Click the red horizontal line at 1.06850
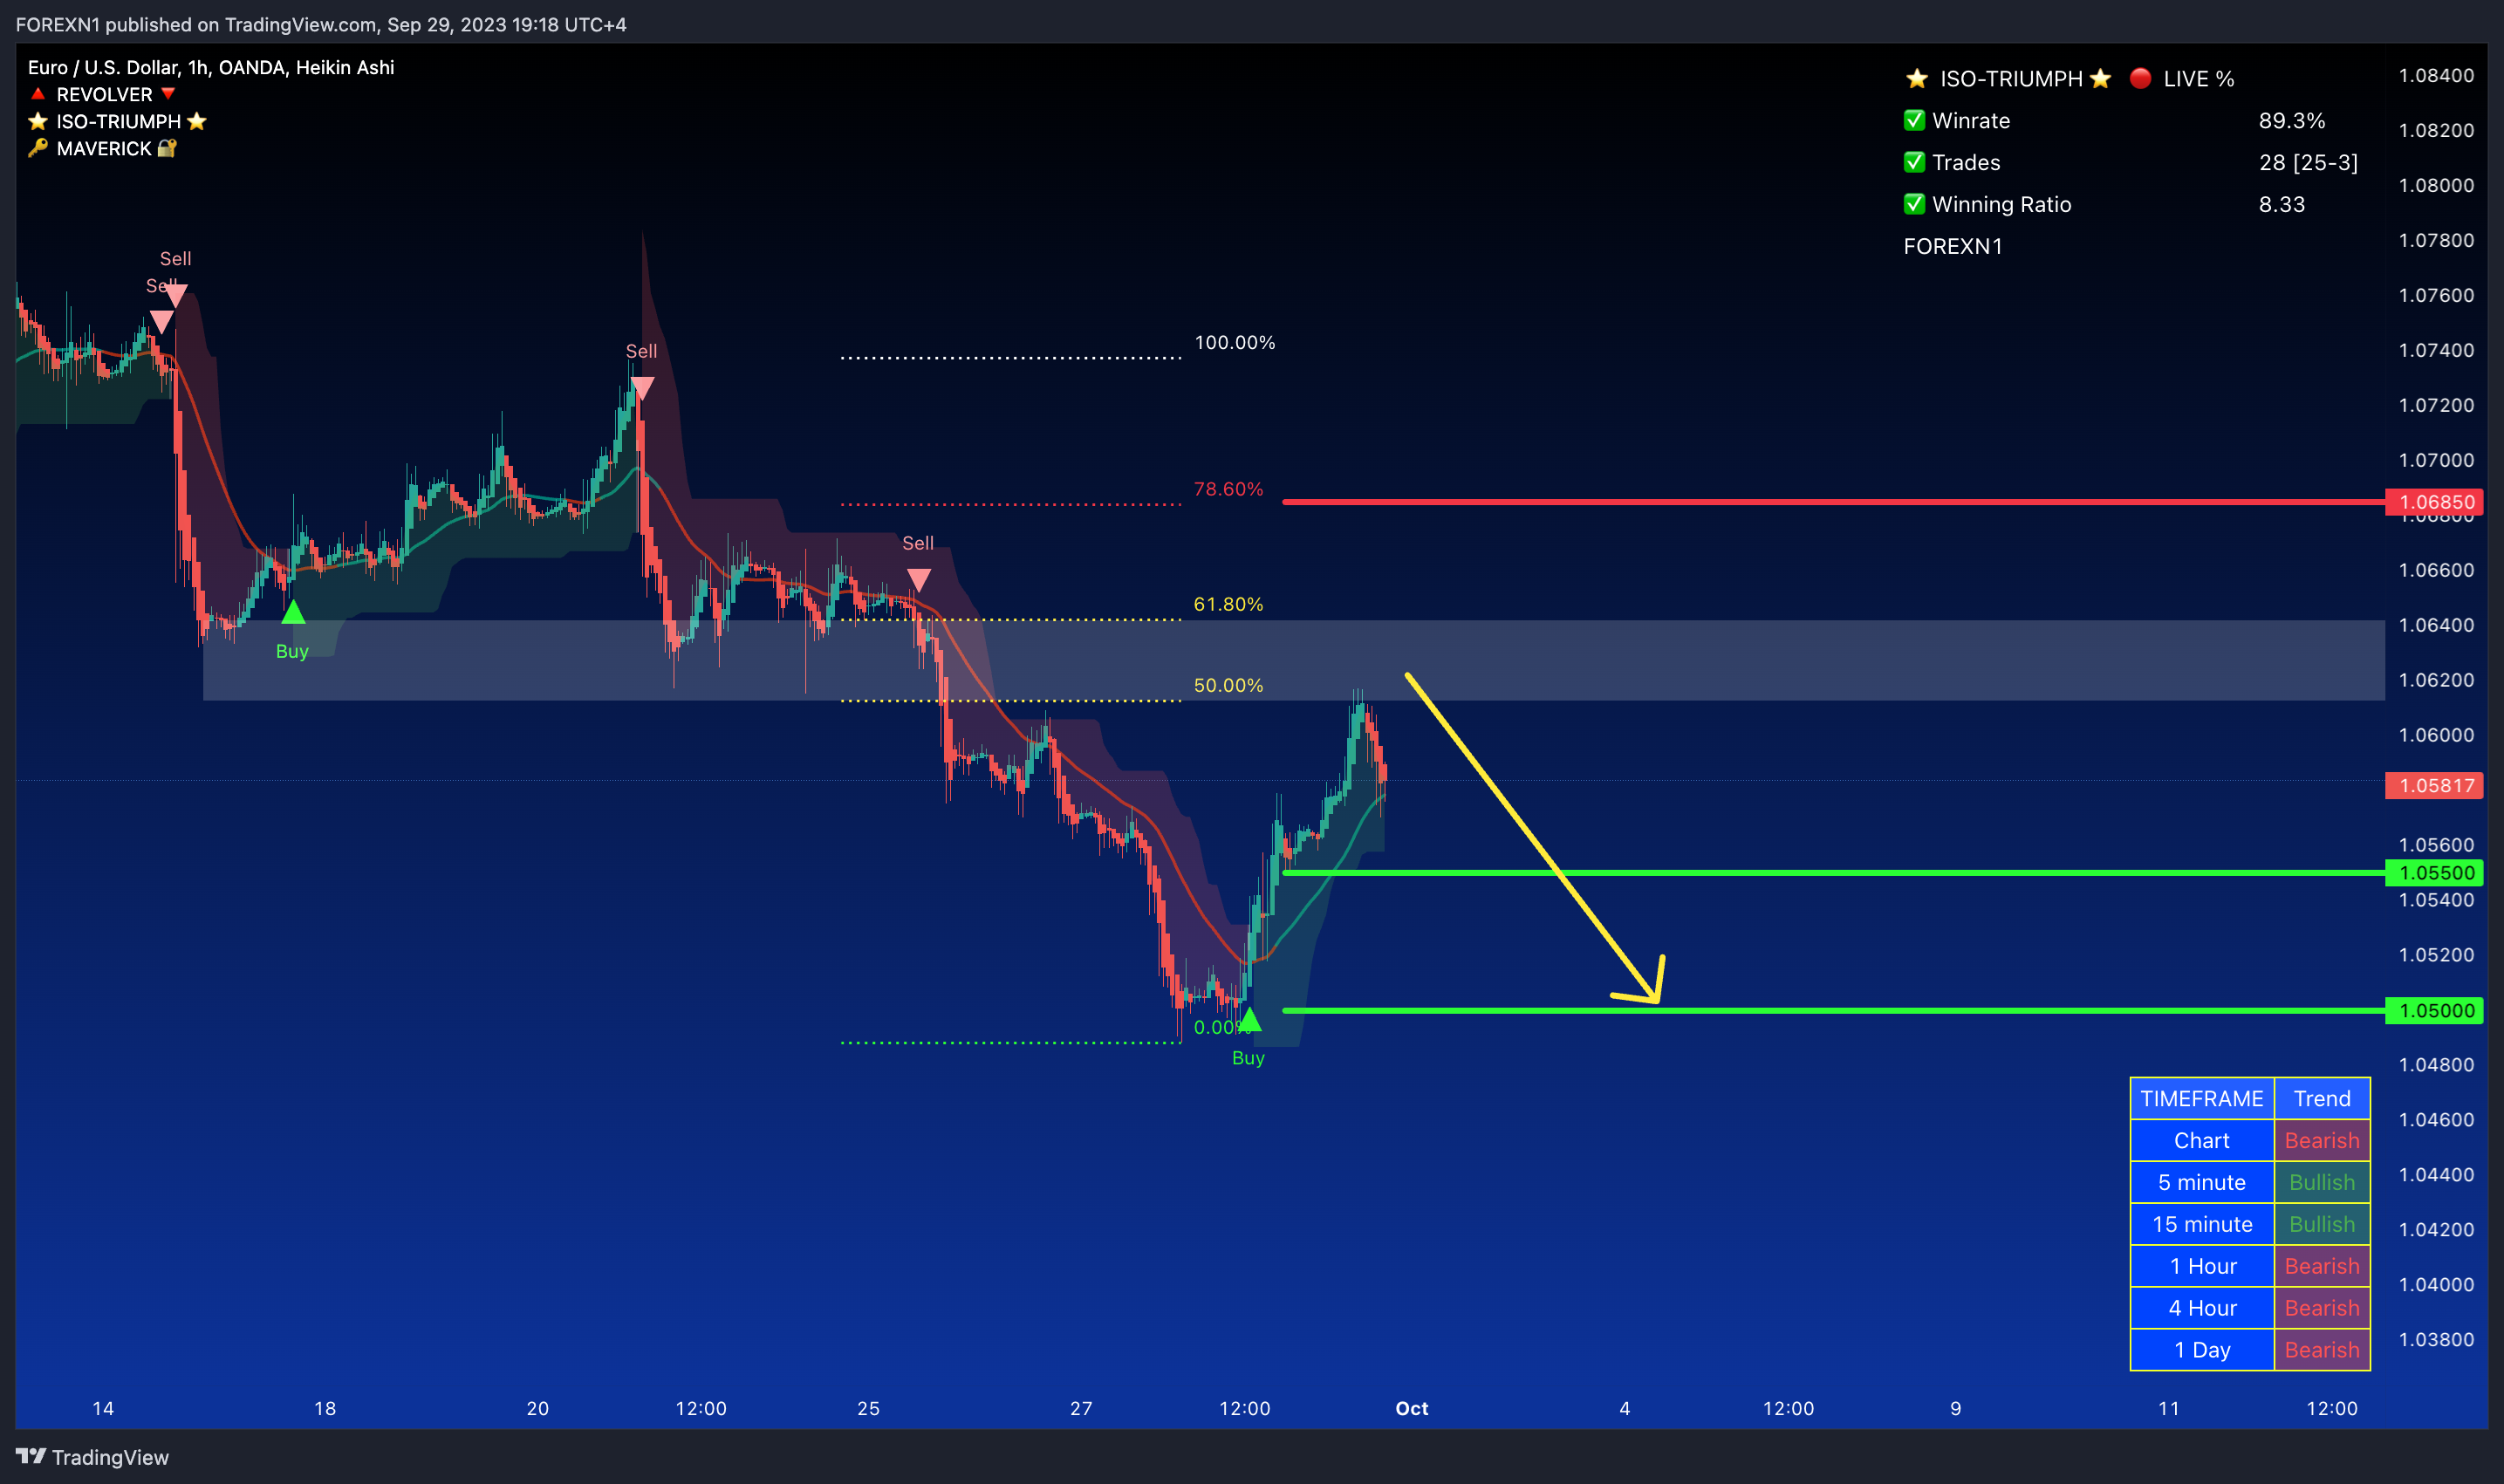The width and height of the screenshot is (2504, 1484). click(x=1833, y=502)
